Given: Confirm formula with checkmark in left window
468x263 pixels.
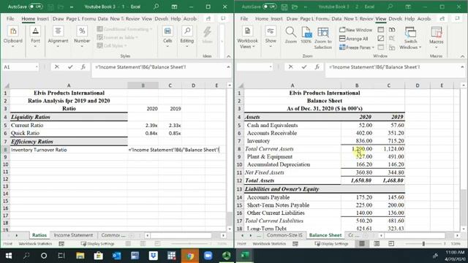Looking at the screenshot, I should point(70,67).
